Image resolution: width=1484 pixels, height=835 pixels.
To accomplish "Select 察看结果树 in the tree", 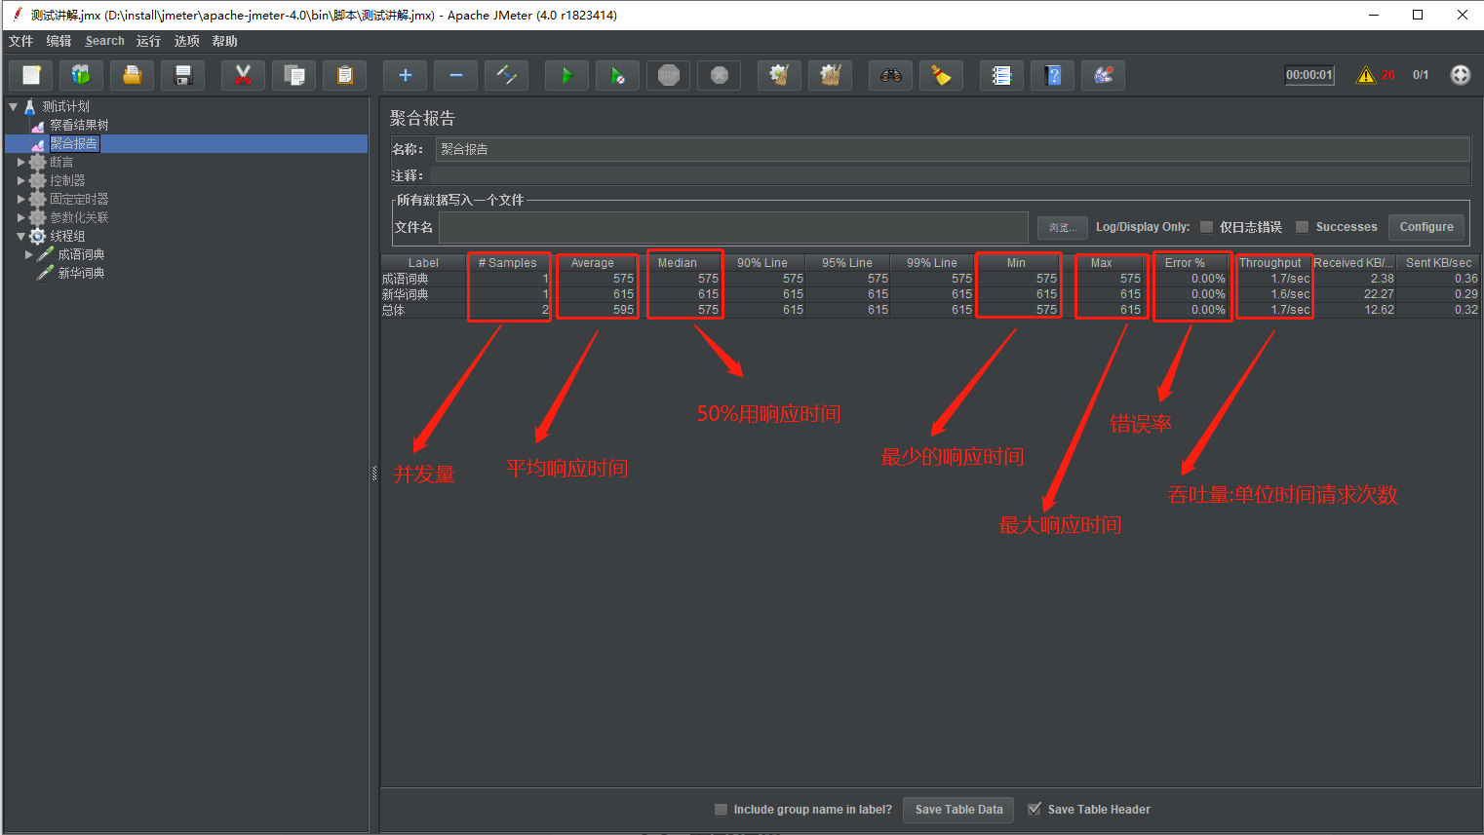I will (79, 125).
